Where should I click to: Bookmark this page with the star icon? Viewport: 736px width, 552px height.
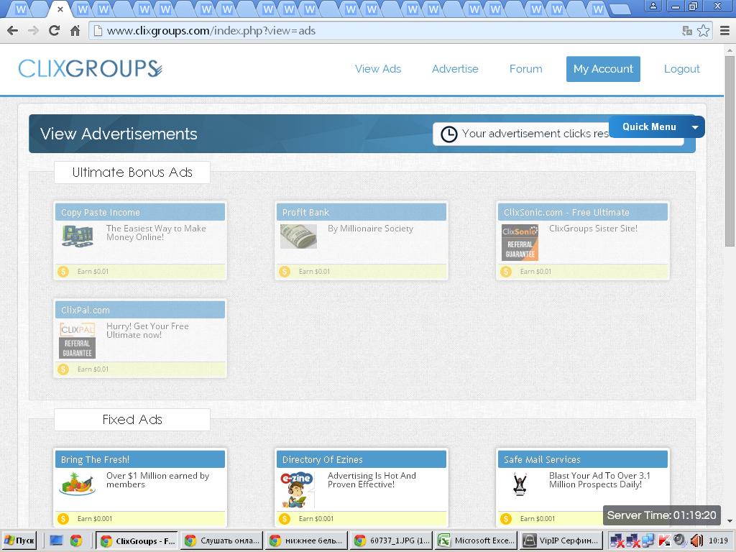[703, 31]
